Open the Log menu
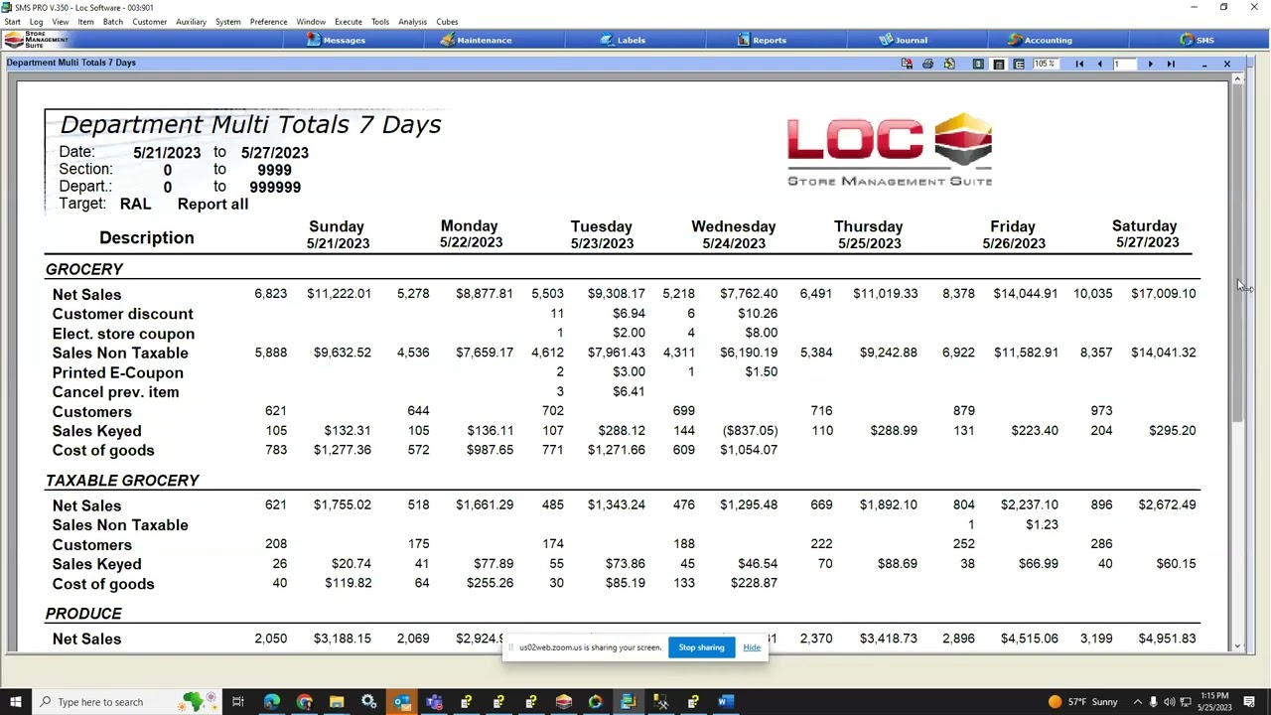This screenshot has height=715, width=1271. [37, 22]
